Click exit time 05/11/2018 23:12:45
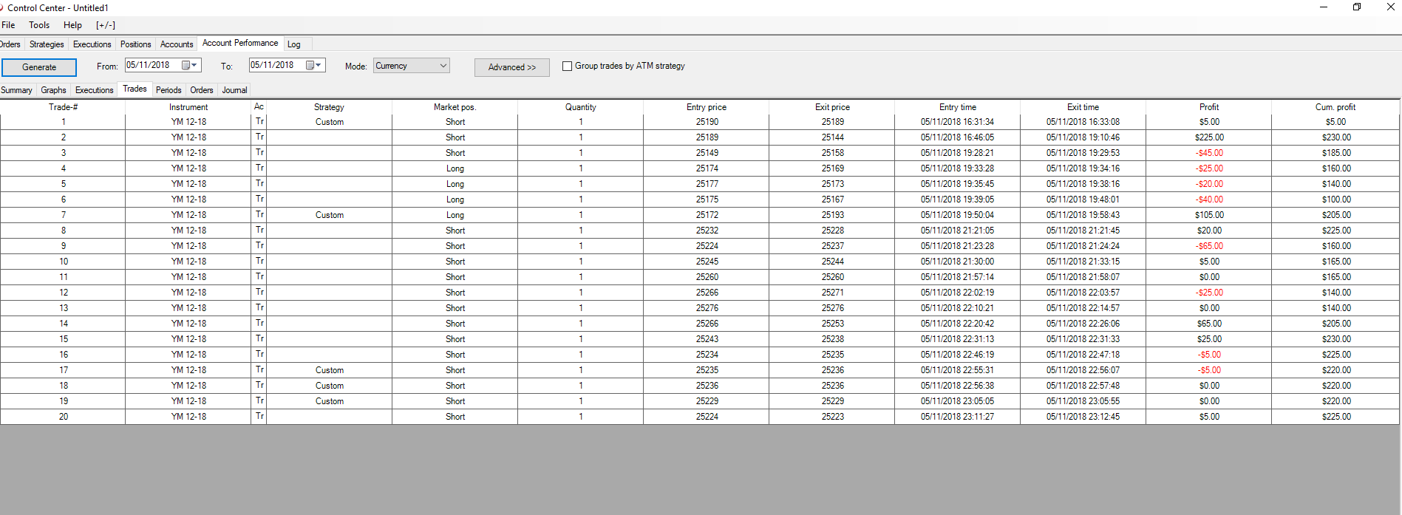 point(1083,417)
